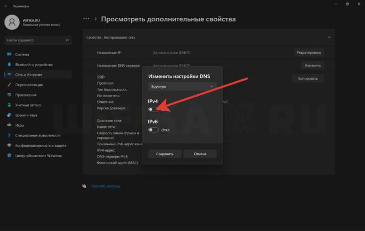Click the Отмена button
Image resolution: width=365 pixels, height=231 pixels.
(200, 154)
